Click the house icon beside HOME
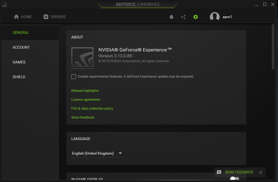The image size is (278, 182). [16, 17]
